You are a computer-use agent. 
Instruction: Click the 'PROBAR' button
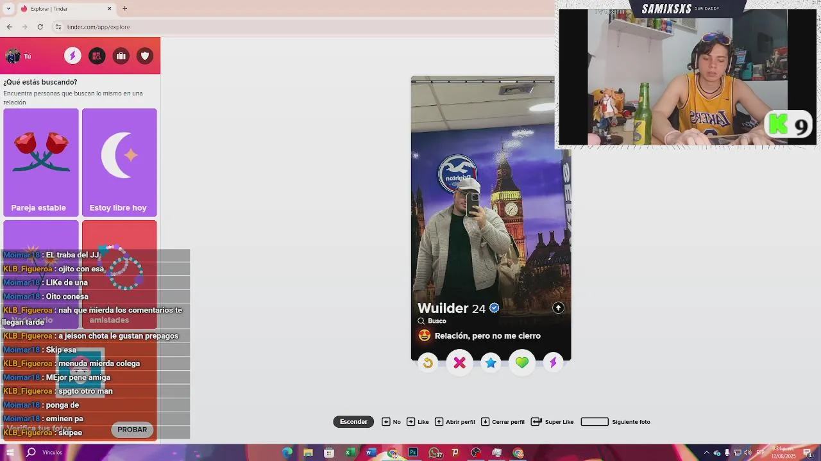click(x=132, y=430)
